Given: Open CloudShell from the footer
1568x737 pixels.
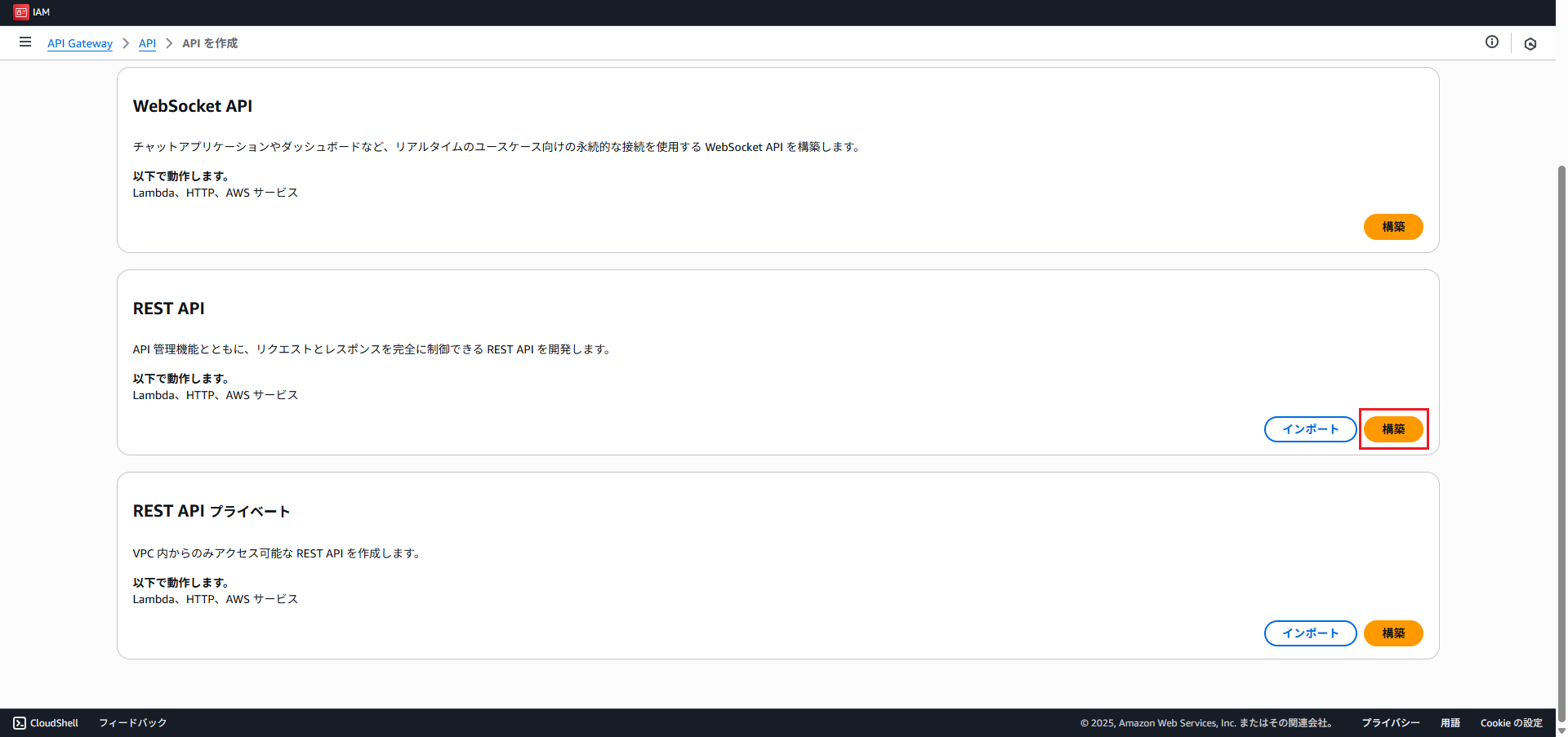Looking at the screenshot, I should (47, 723).
